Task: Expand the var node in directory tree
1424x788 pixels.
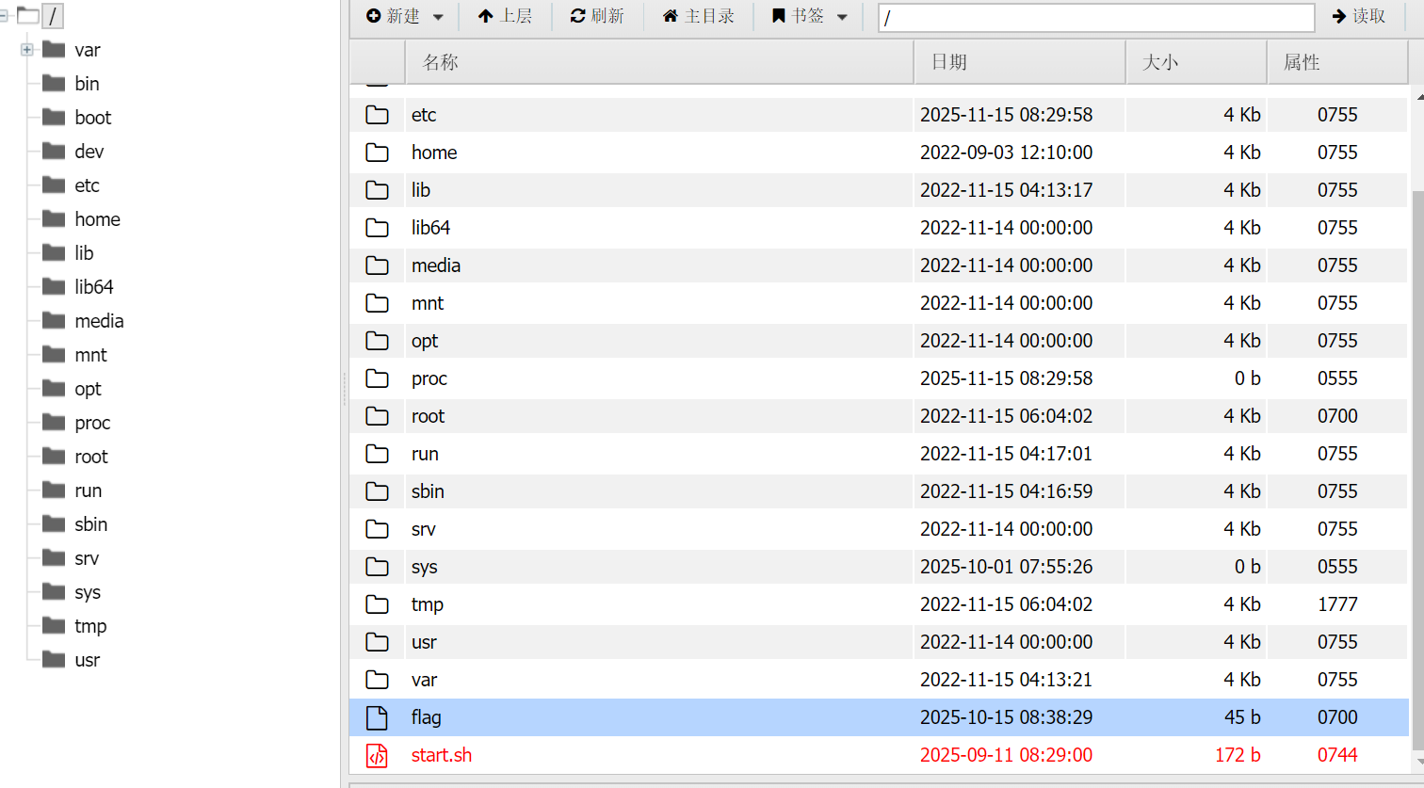Action: (x=27, y=50)
